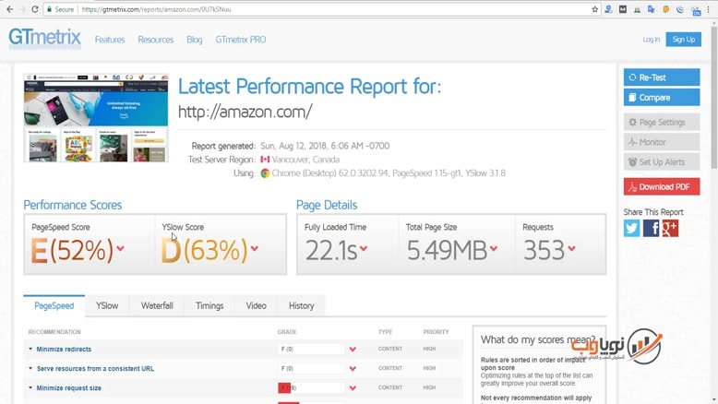Open the Blog link
The image size is (718, 404).
(x=194, y=40)
